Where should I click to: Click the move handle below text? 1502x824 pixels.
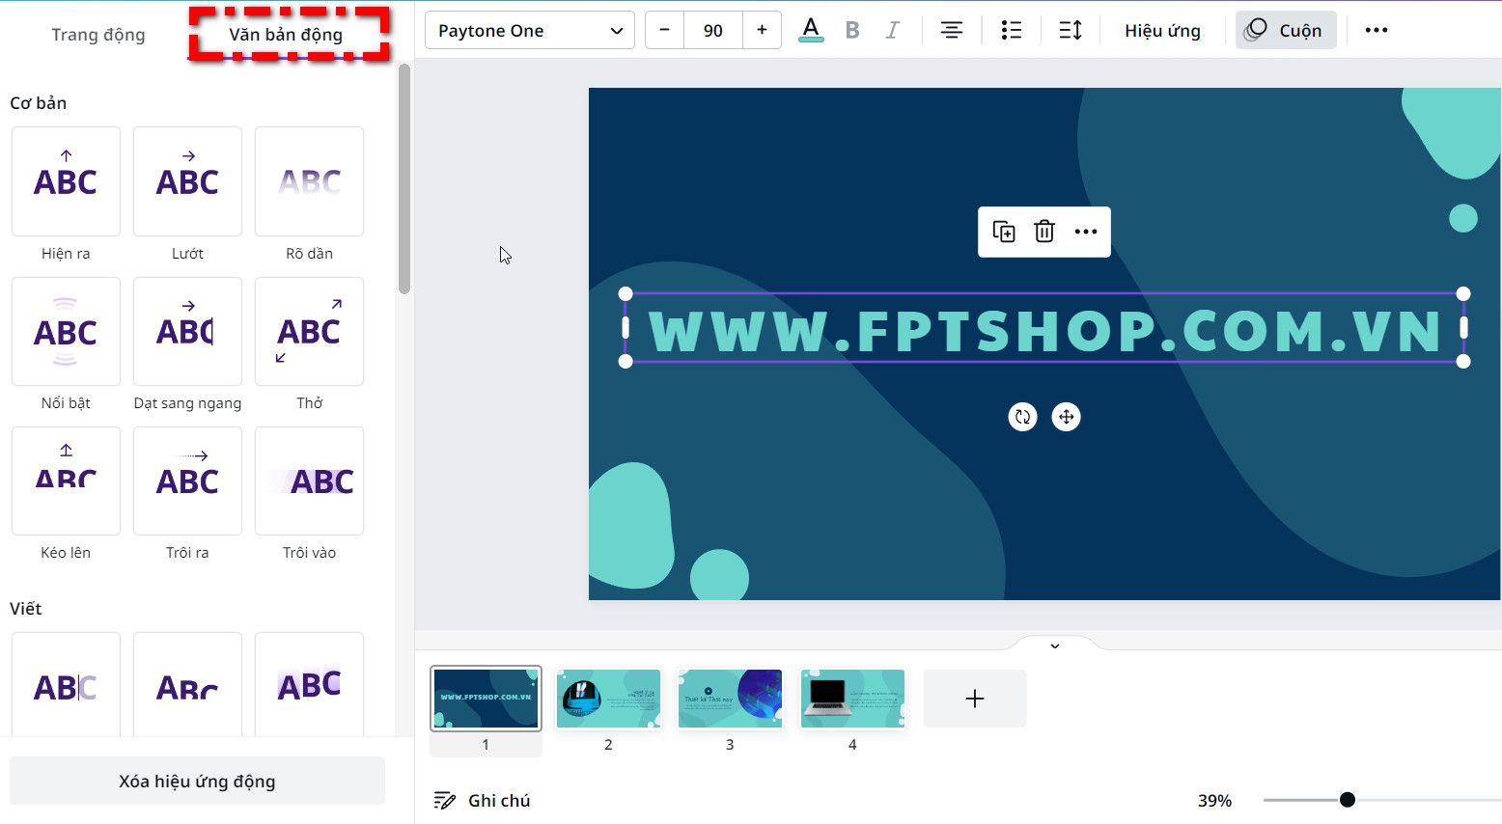coord(1066,417)
